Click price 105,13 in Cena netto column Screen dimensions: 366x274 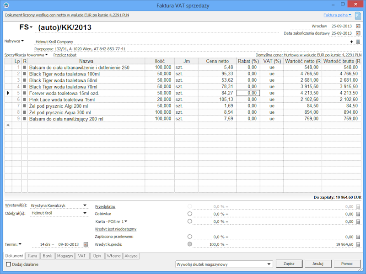pos(217,100)
